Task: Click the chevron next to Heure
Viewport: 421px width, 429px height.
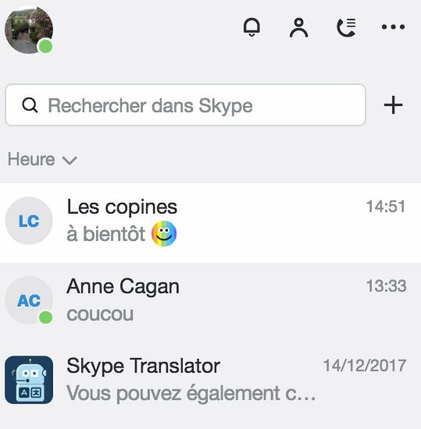Action: pos(70,161)
